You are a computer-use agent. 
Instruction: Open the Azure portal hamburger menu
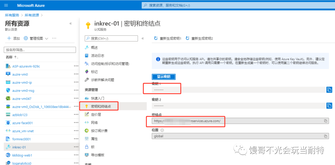tap(6, 5)
